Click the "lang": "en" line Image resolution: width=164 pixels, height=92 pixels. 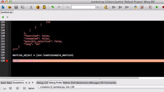(x=32, y=44)
